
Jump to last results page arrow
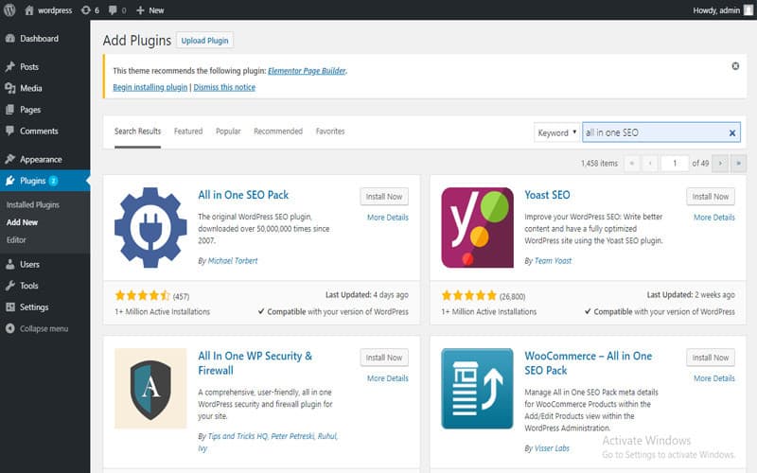(x=738, y=163)
